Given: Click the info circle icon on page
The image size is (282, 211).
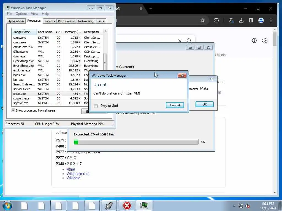Looking at the screenshot, I should [x=254, y=41].
